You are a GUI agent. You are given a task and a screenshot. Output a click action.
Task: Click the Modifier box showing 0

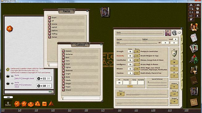pyautogui.click(x=8, y=104)
